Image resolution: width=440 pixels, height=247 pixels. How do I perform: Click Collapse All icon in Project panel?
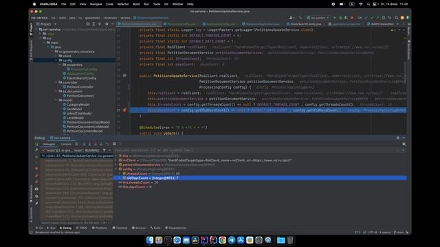point(100,24)
